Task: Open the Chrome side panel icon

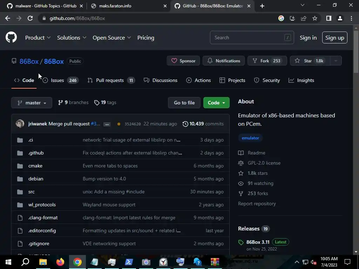Action: click(x=329, y=18)
